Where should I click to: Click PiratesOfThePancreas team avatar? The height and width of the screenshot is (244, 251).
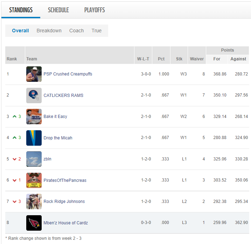point(34,180)
